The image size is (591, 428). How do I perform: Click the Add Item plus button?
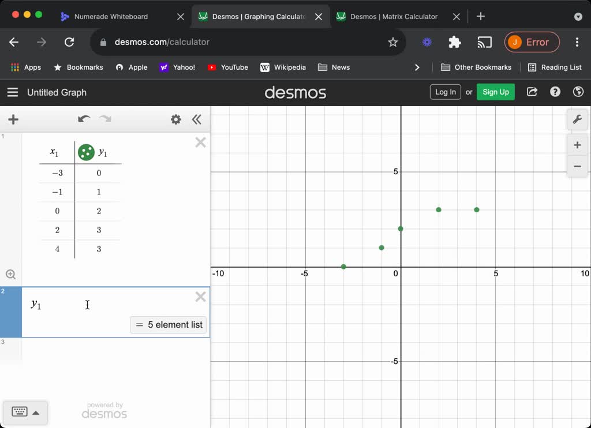[13, 119]
